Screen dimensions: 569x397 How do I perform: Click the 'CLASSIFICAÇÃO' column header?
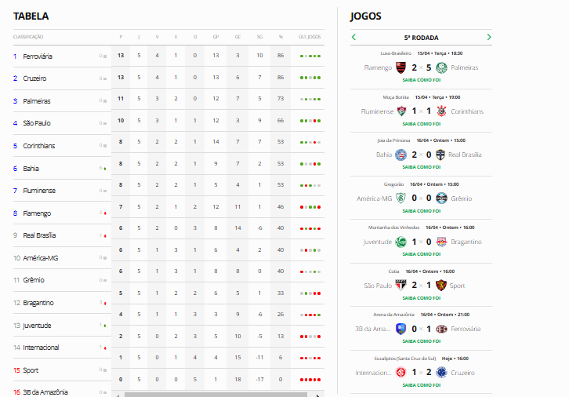(x=28, y=37)
